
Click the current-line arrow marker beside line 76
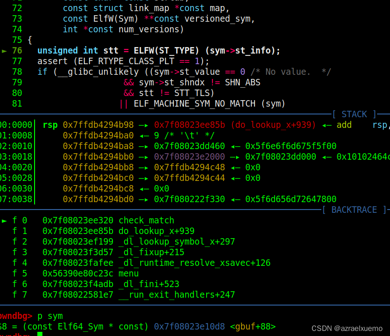(x=4, y=51)
